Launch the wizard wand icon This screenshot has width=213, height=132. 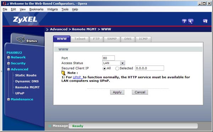click(191, 21)
